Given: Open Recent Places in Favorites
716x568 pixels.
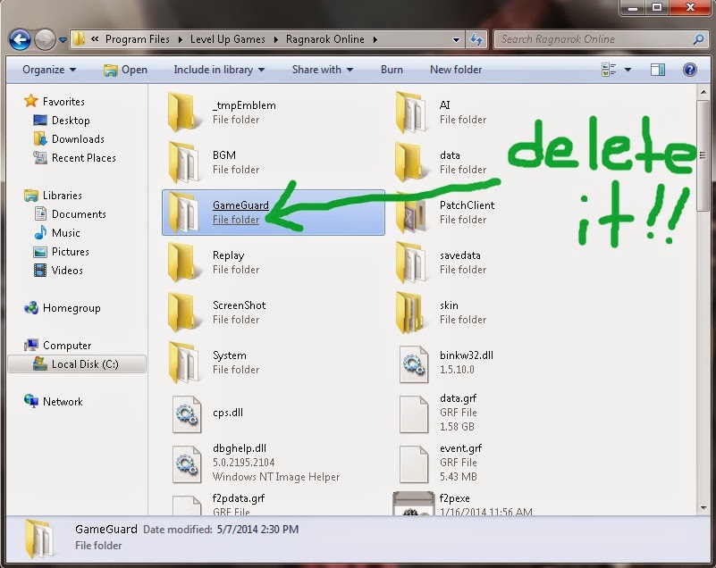Looking at the screenshot, I should click(x=75, y=158).
